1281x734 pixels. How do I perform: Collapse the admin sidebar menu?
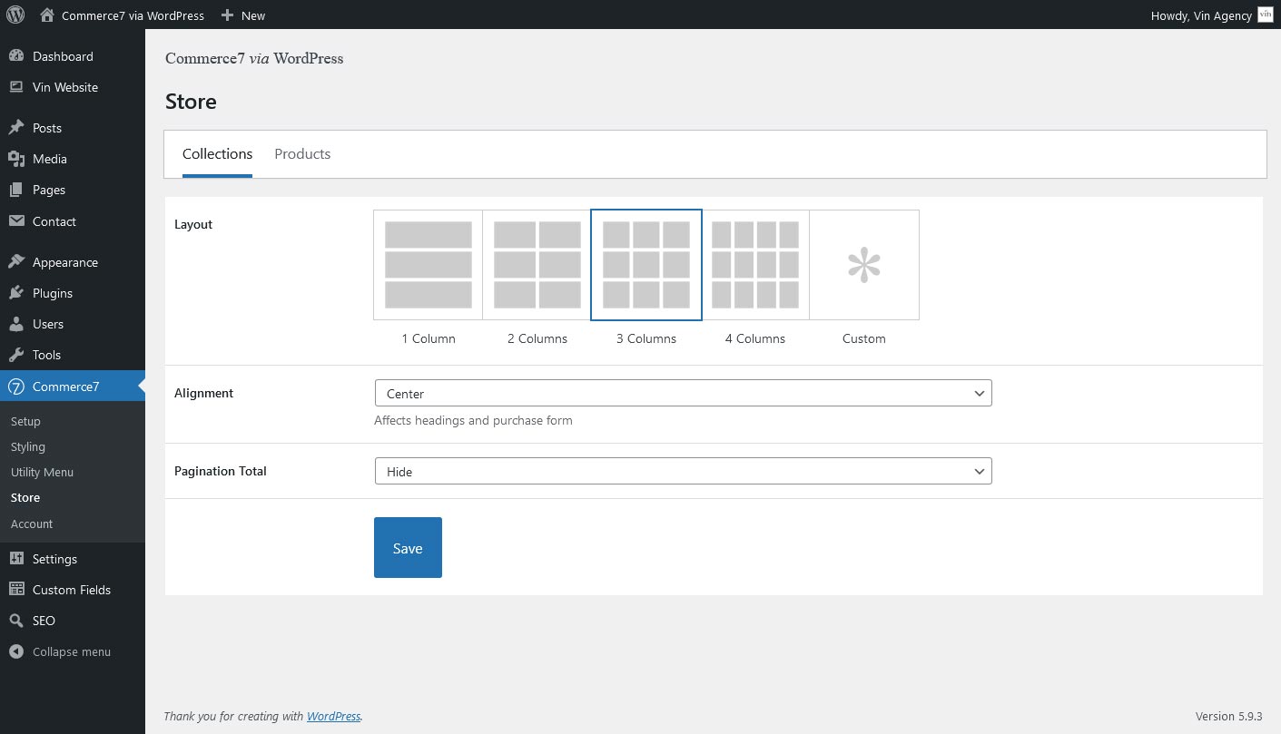[71, 651]
